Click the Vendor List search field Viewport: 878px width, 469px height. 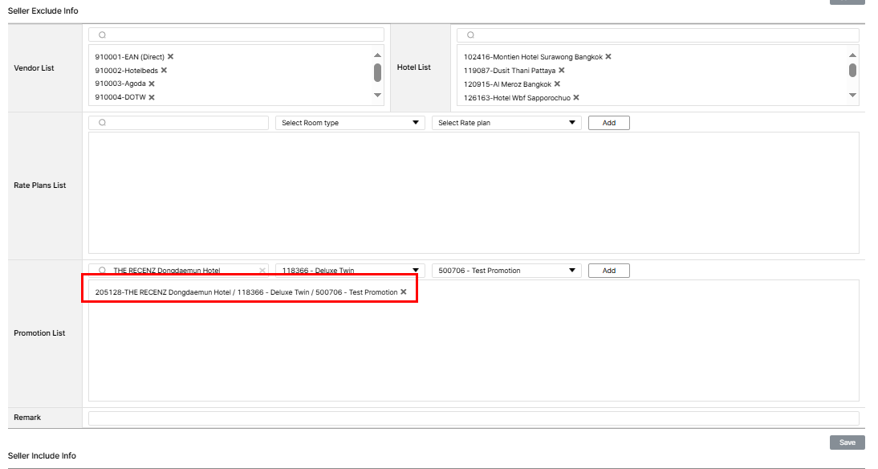(236, 35)
